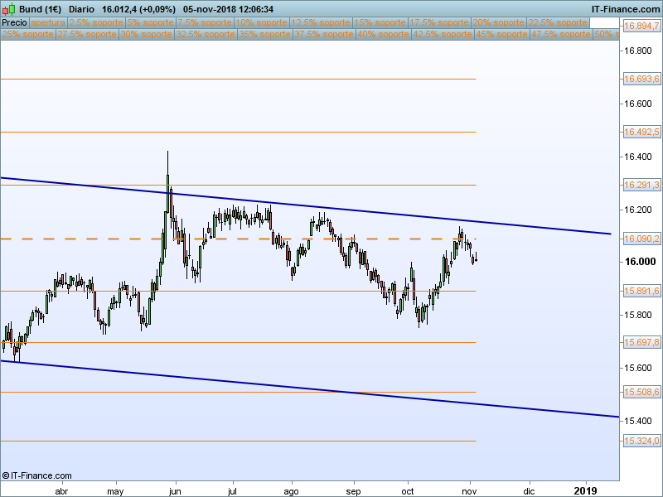
Task: Open the IT-Finance.com link at top right
Action: pyautogui.click(x=625, y=9)
